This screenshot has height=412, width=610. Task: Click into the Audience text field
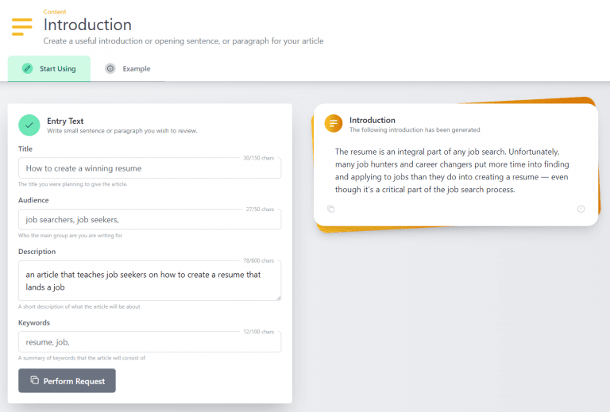[149, 220]
